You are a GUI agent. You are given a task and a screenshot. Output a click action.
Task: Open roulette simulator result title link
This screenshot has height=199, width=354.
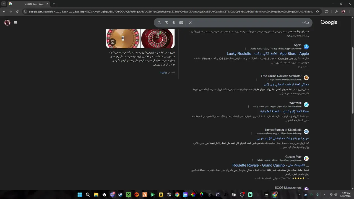pos(286,84)
